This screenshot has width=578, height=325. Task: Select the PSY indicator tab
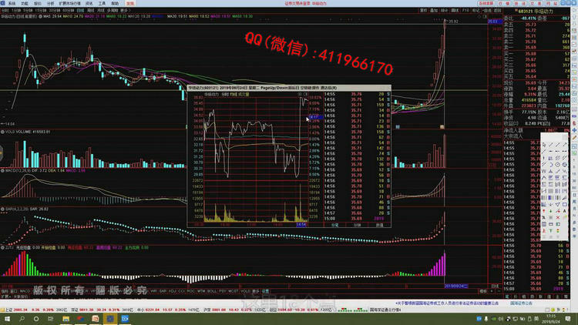pos(222,291)
